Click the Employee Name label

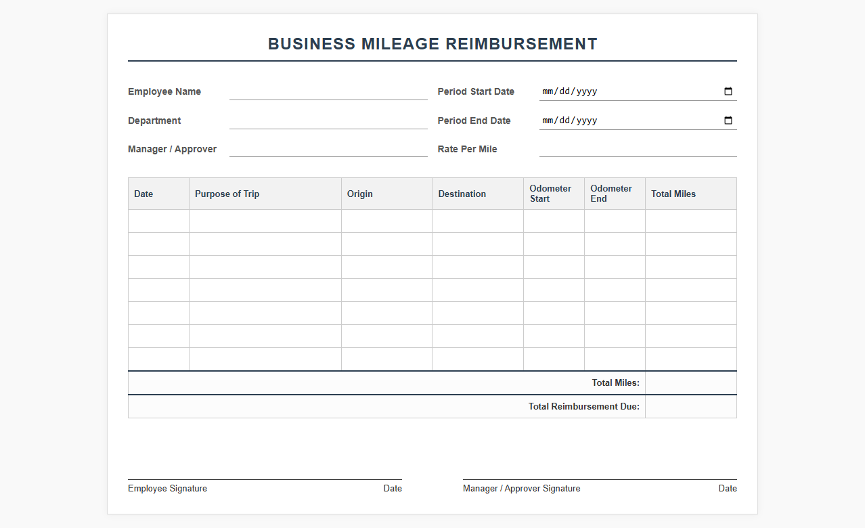164,91
